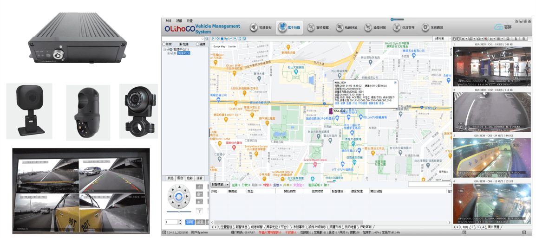Collapse the 監控中心 tree node

click(164, 49)
